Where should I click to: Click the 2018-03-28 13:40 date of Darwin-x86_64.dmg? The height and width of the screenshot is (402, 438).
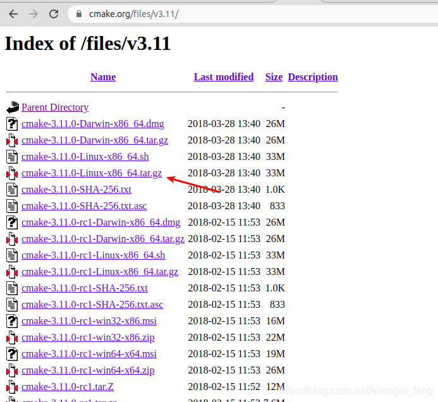pos(224,124)
